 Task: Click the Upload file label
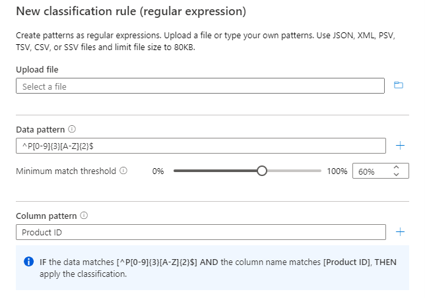click(41, 69)
